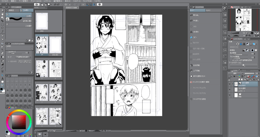Click 左右反転 in Quick Access

pyautogui.click(x=196, y=65)
